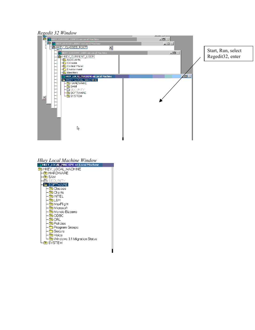Open the Console key folder

tap(64, 63)
